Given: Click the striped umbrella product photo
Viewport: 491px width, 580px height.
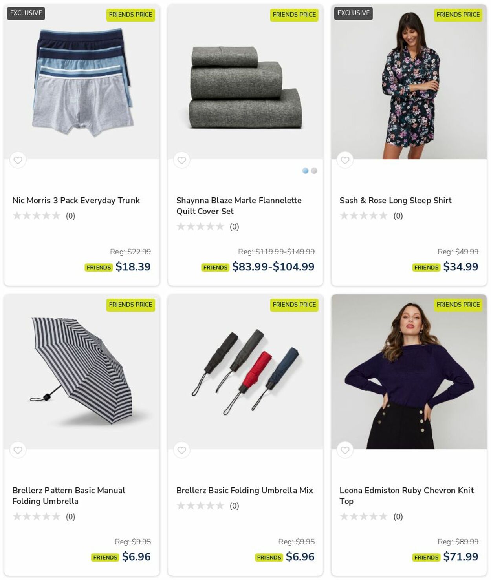Looking at the screenshot, I should (x=82, y=372).
